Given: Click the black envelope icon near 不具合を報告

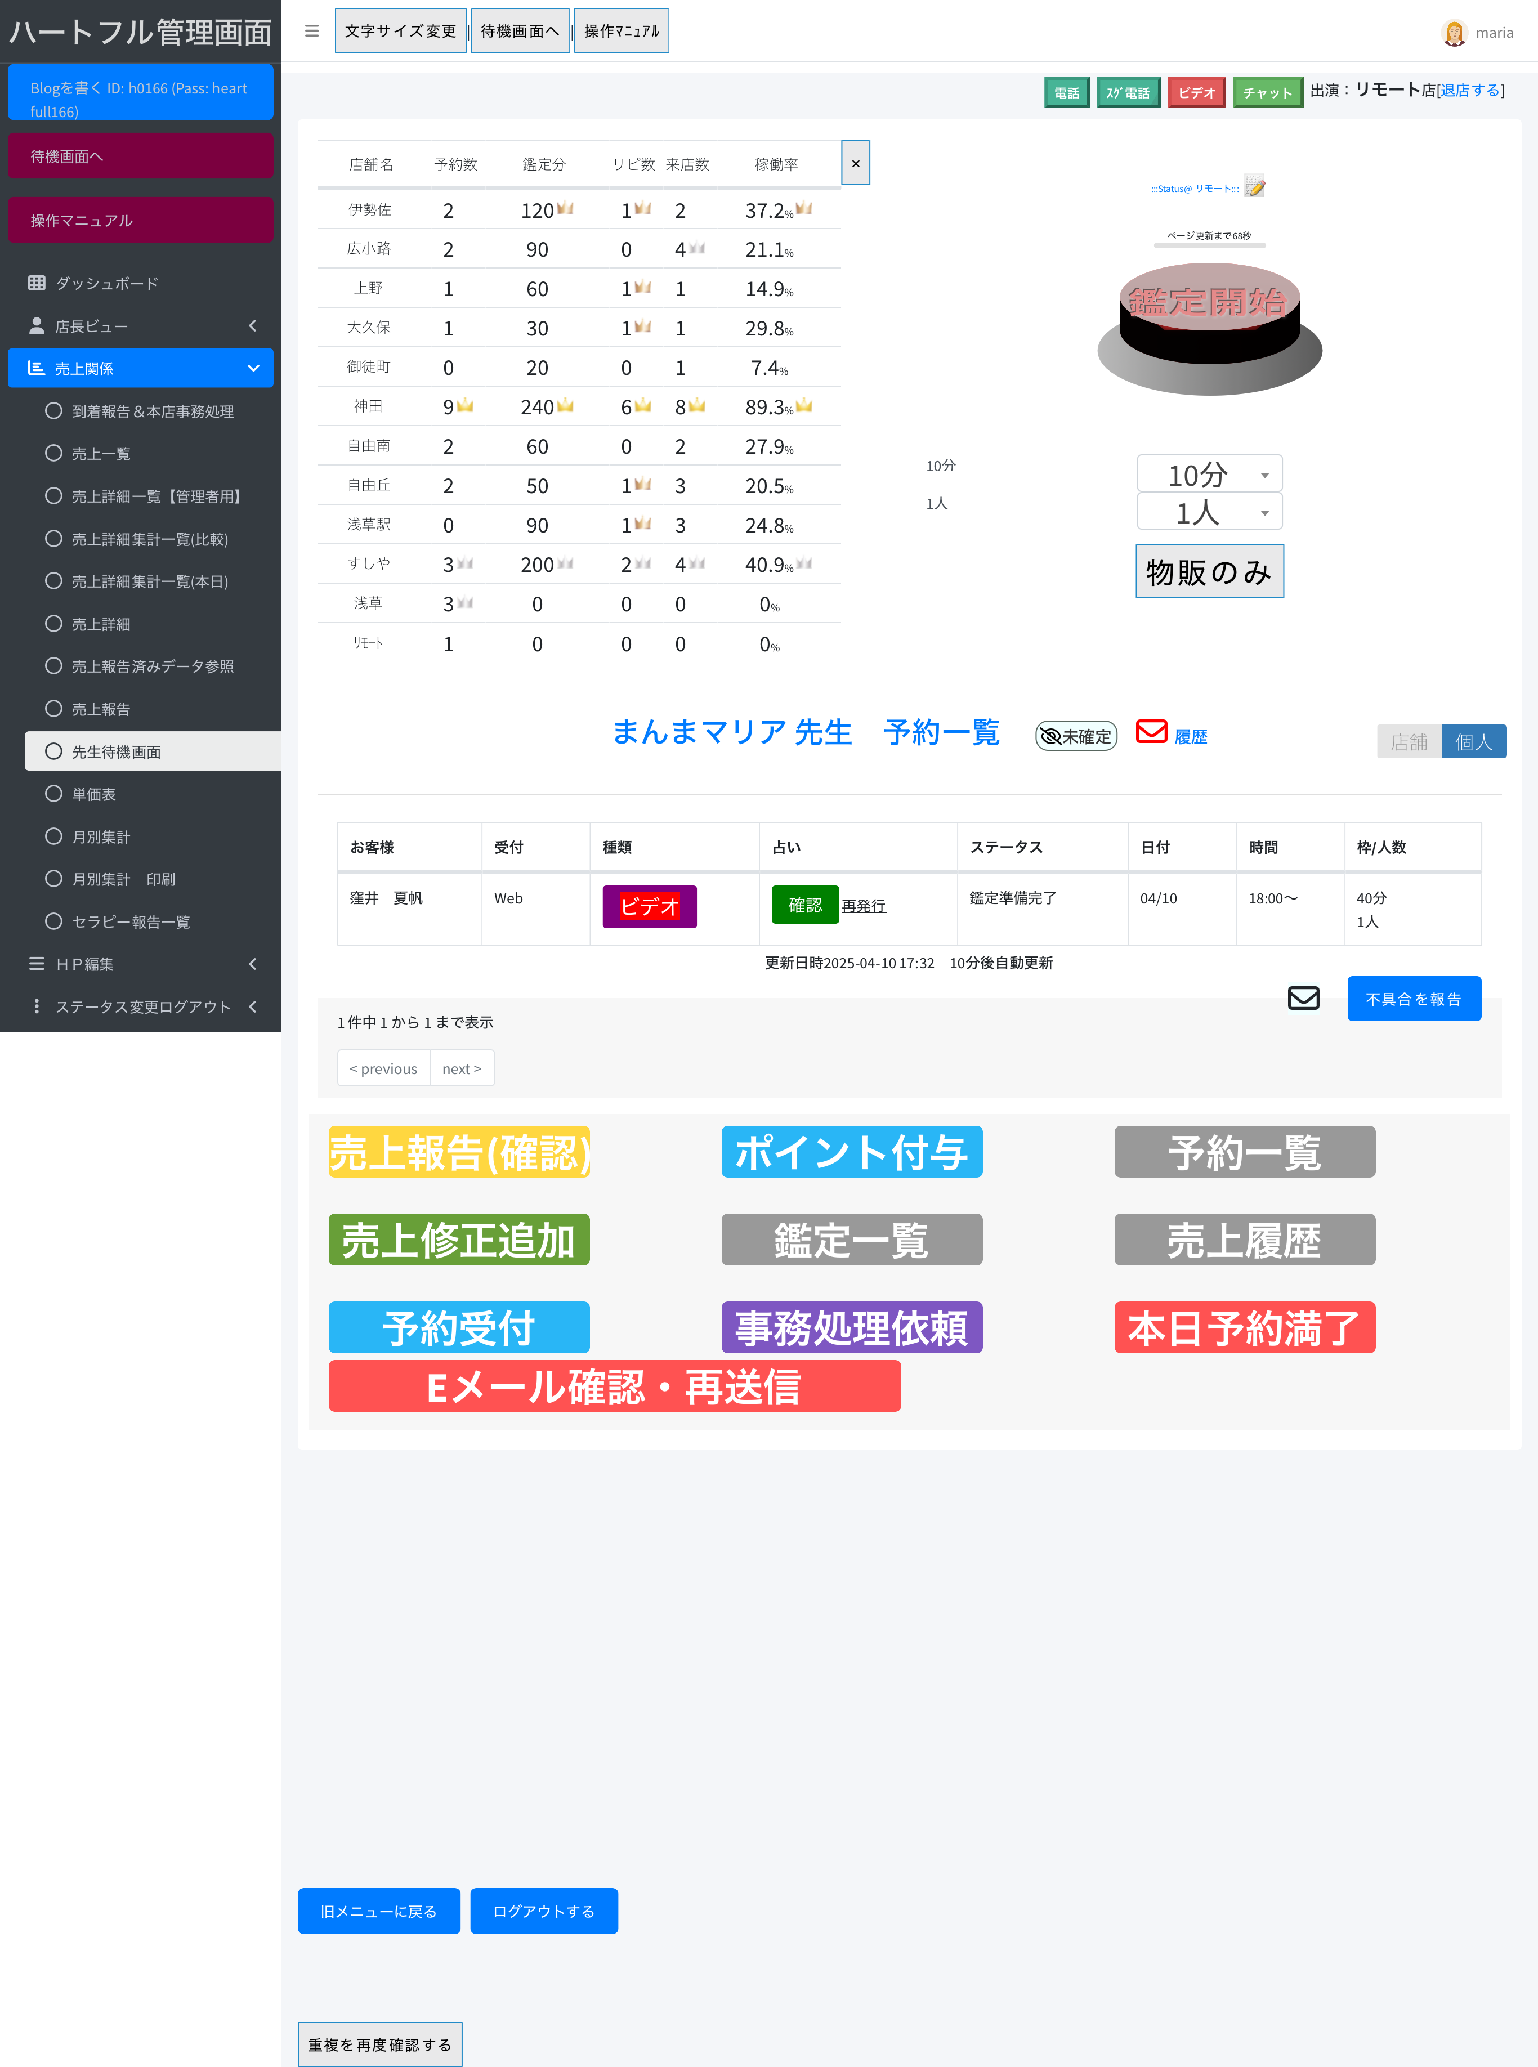Looking at the screenshot, I should tap(1303, 999).
